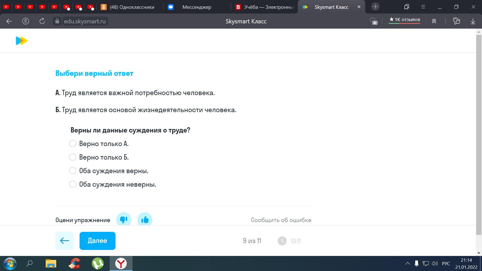Click the Skysmart logo icon
482x271 pixels.
[x=22, y=41]
